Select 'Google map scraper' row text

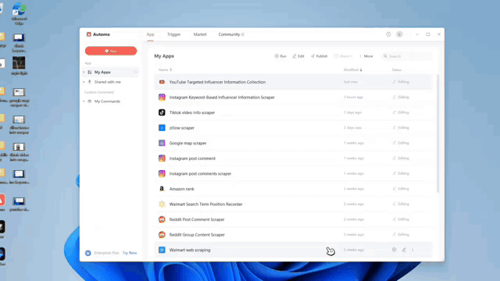tap(187, 143)
